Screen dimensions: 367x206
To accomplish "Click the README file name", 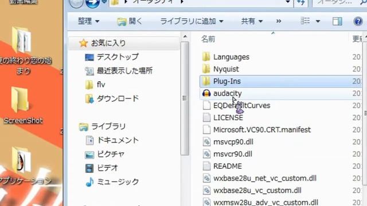I will 228,166.
